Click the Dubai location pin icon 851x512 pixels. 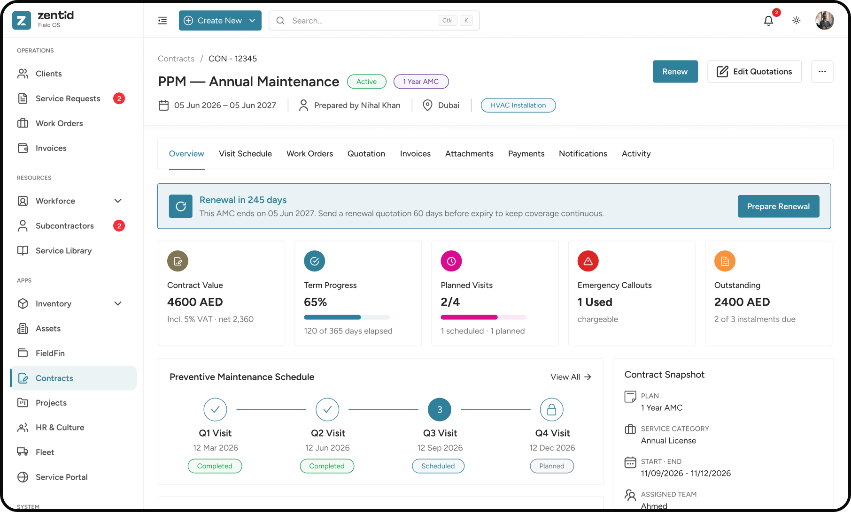[x=427, y=105]
